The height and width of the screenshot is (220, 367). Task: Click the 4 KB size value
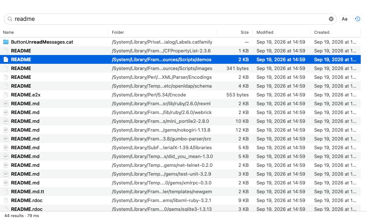tap(243, 86)
